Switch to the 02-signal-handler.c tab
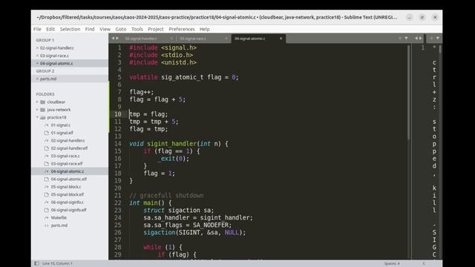475x267 pixels. (x=141, y=39)
